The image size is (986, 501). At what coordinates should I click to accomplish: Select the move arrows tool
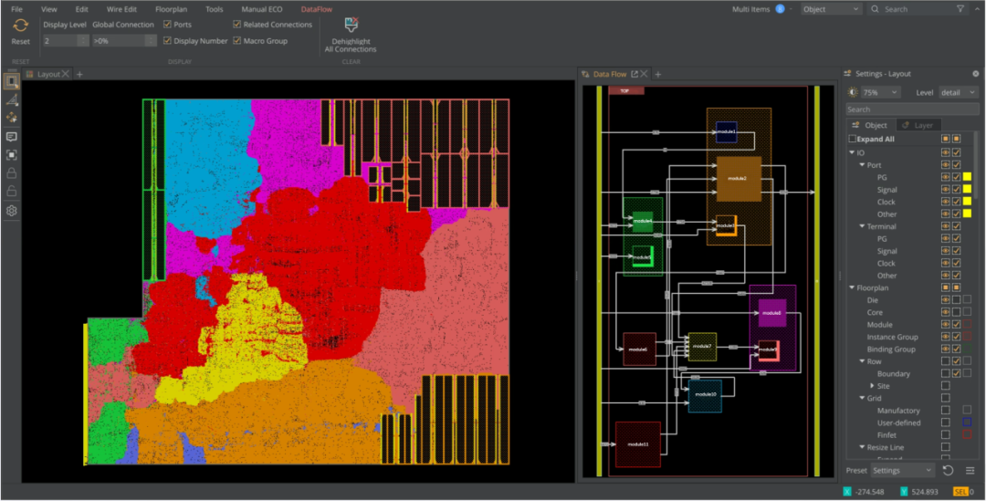point(11,118)
